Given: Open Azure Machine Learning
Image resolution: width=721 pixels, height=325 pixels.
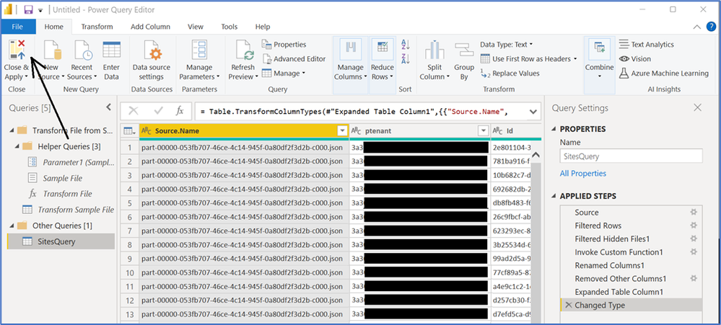Looking at the screenshot, I should 663,73.
